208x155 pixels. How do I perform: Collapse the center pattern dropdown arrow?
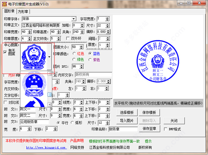pos(50,56)
